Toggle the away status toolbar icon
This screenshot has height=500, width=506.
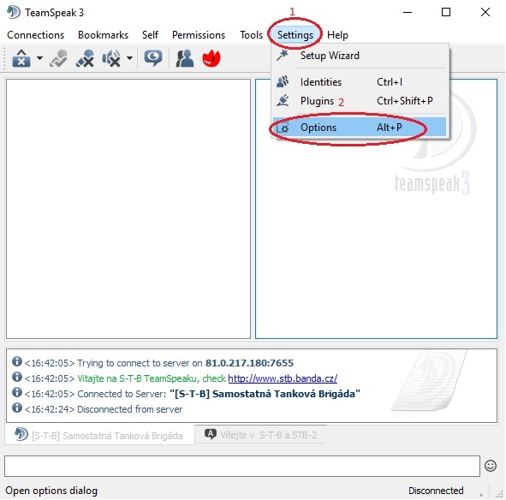[x=58, y=58]
